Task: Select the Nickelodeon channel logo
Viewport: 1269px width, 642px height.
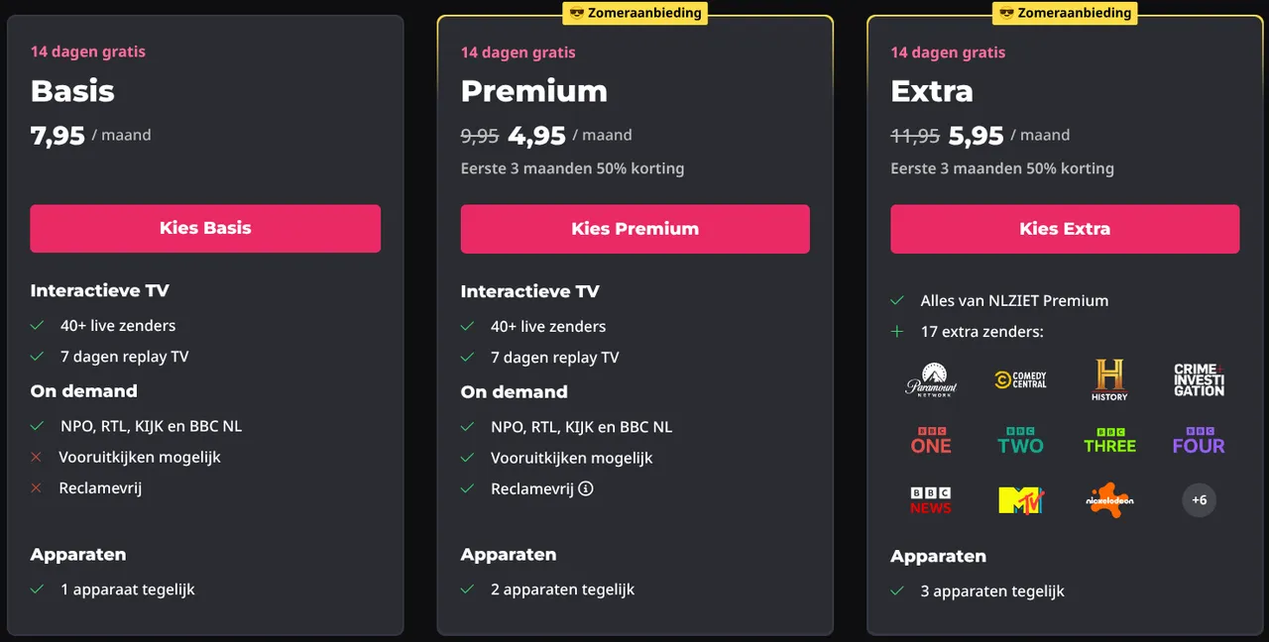Action: 1109,500
